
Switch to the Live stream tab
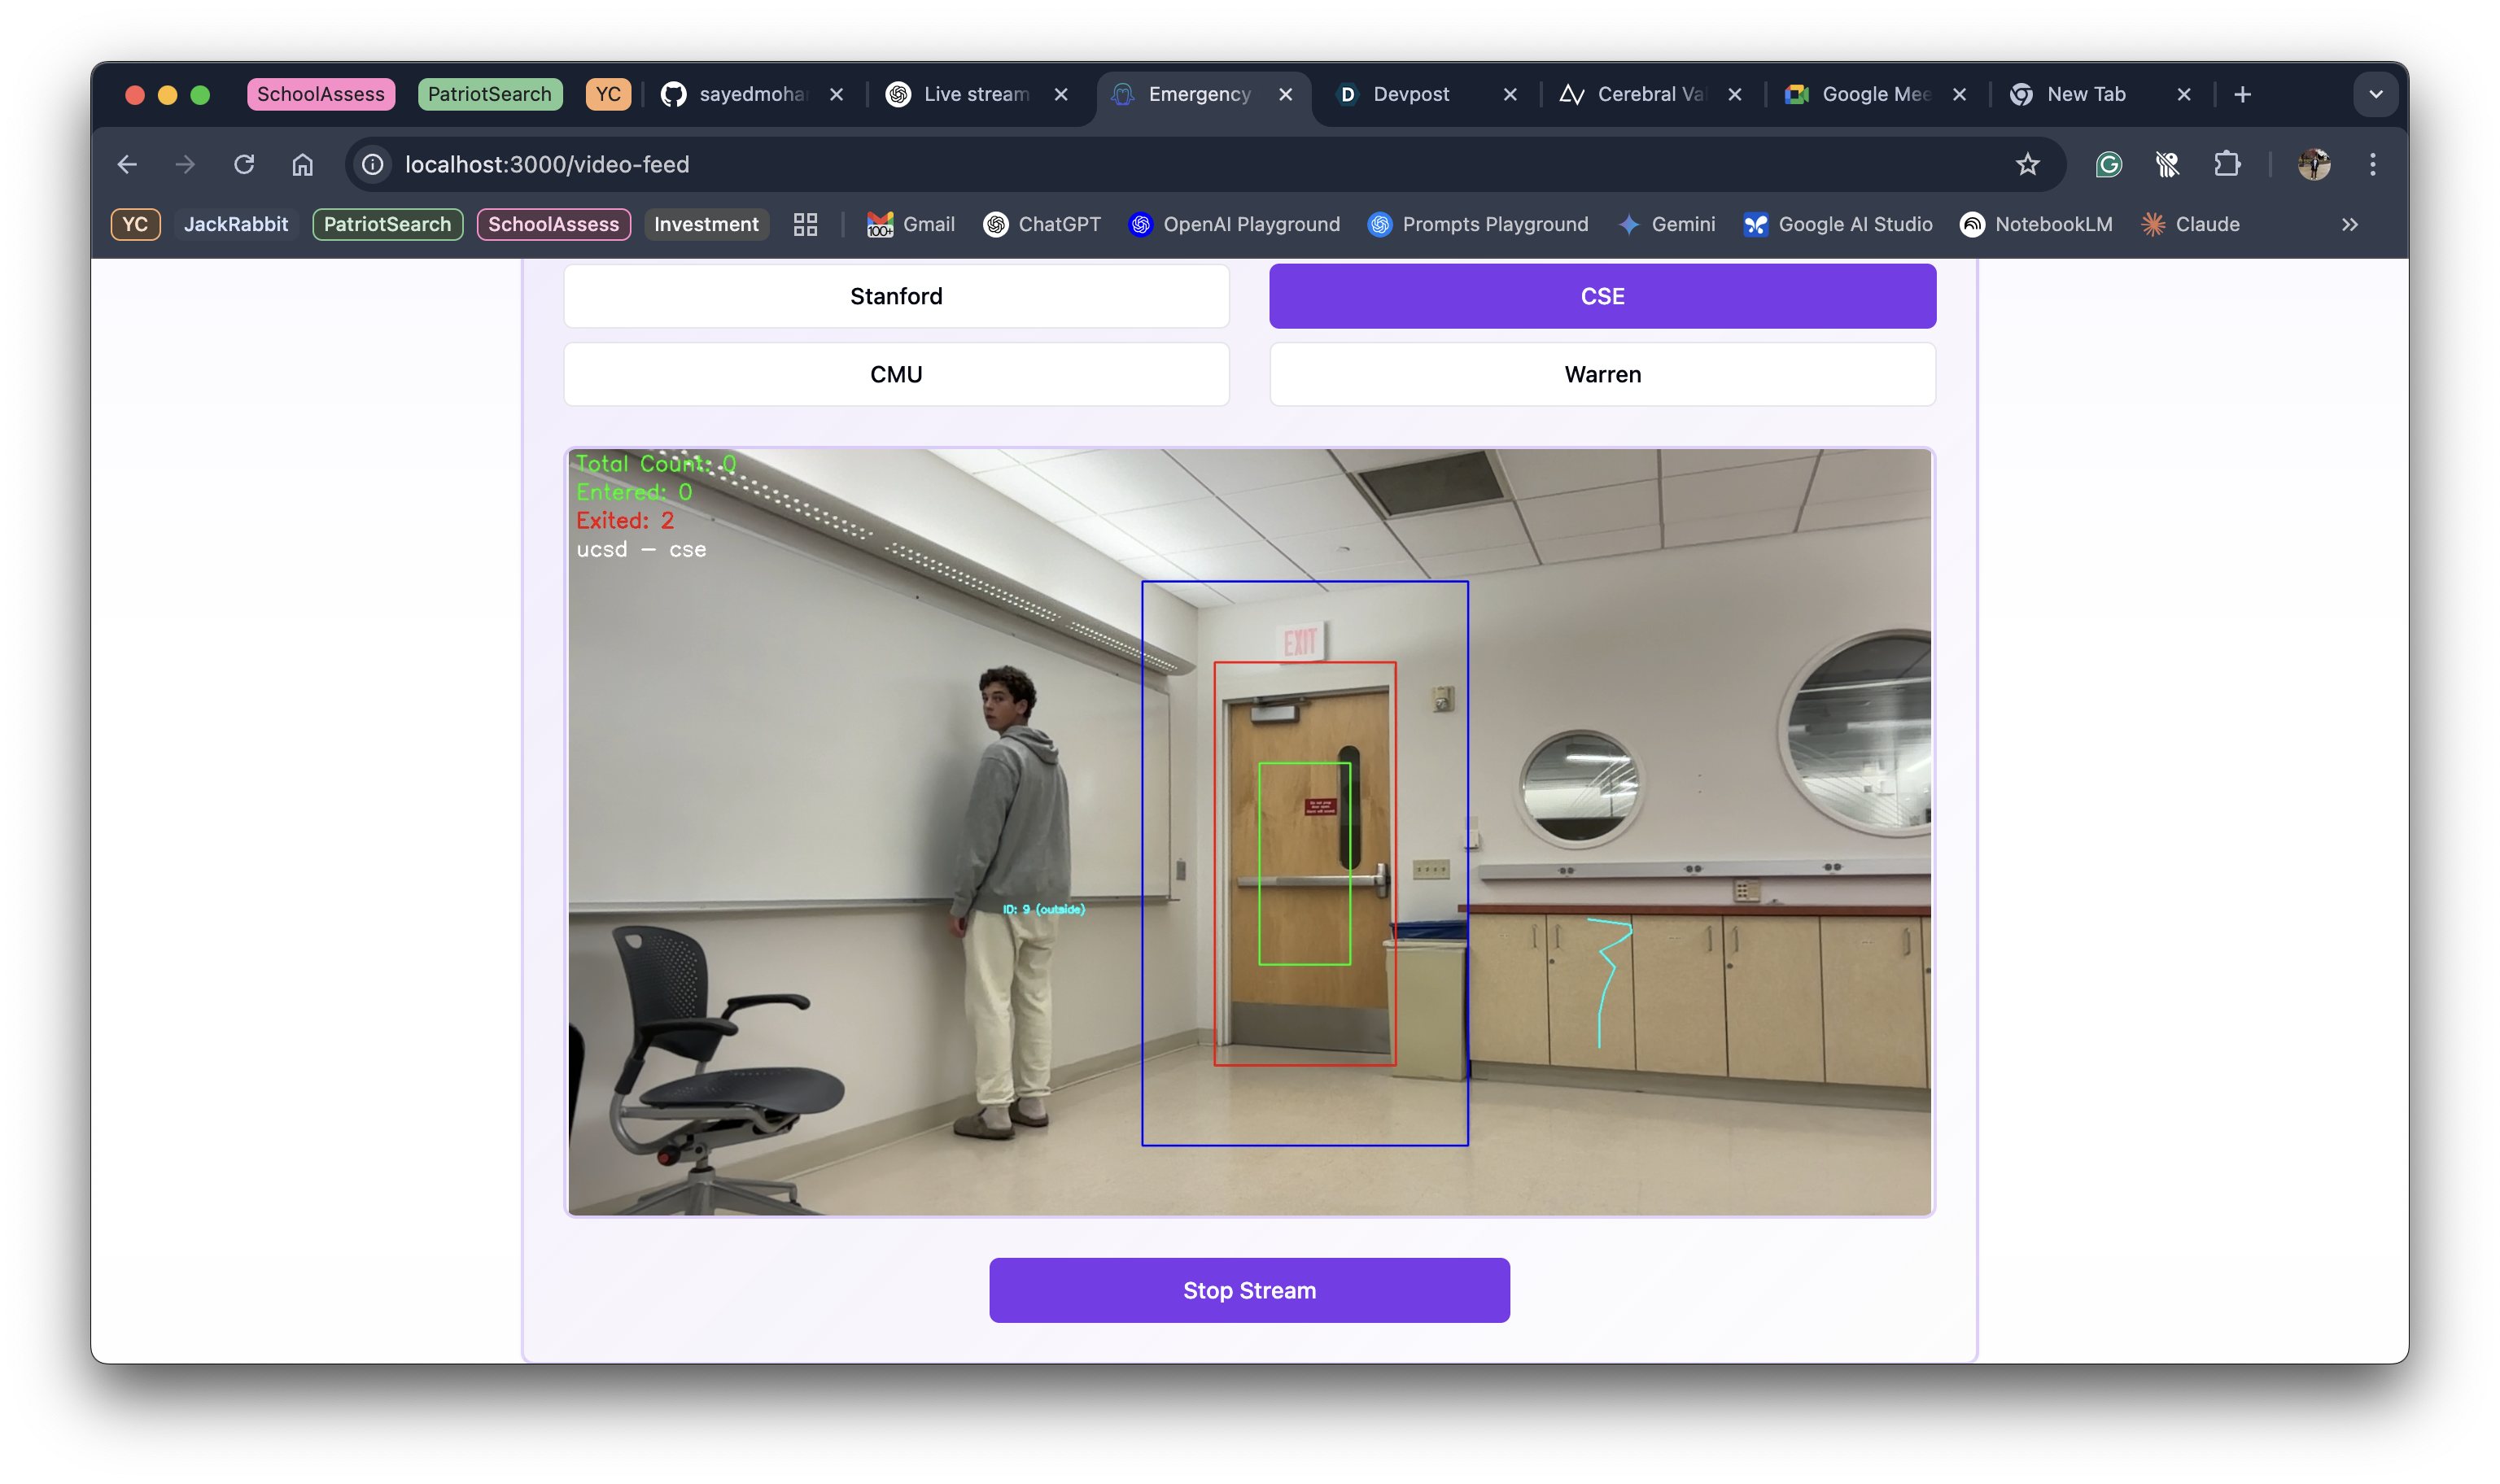(x=975, y=94)
